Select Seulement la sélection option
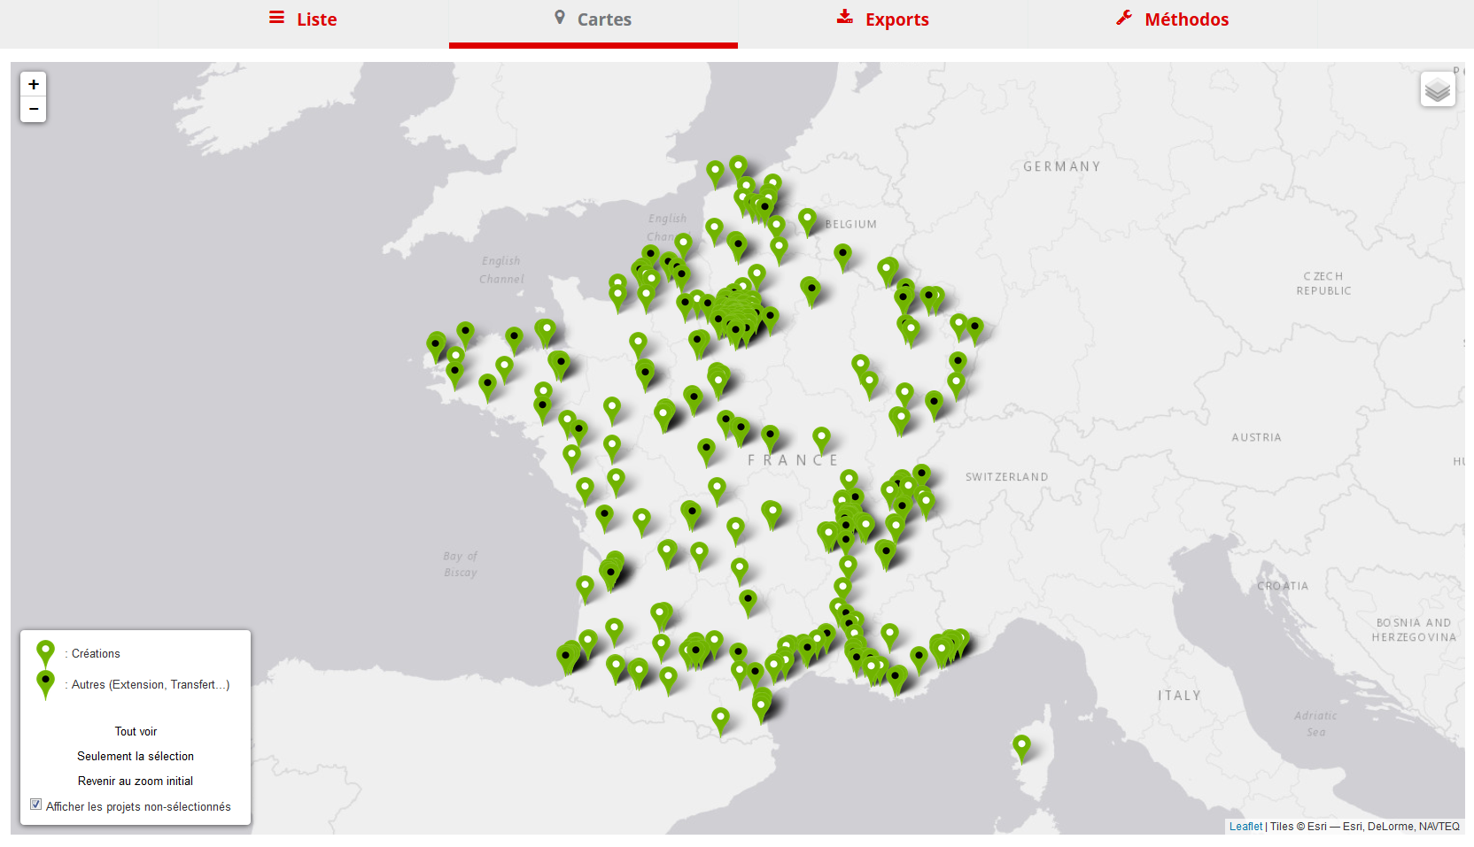This screenshot has width=1474, height=847. 136,756
